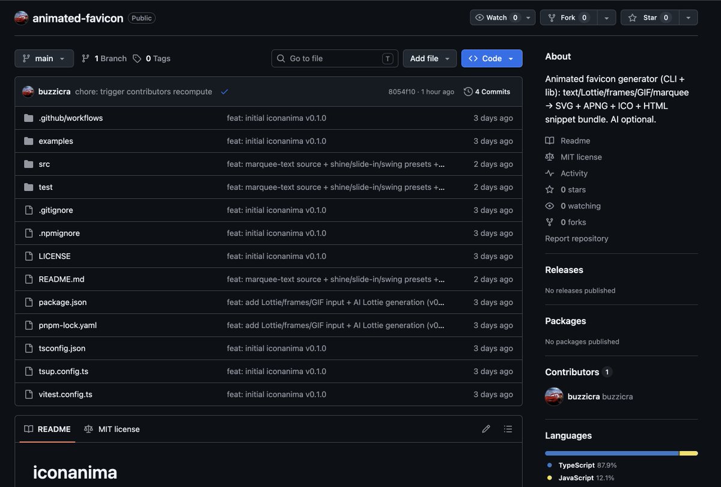
Task: Open the README.md file
Action: (62, 279)
